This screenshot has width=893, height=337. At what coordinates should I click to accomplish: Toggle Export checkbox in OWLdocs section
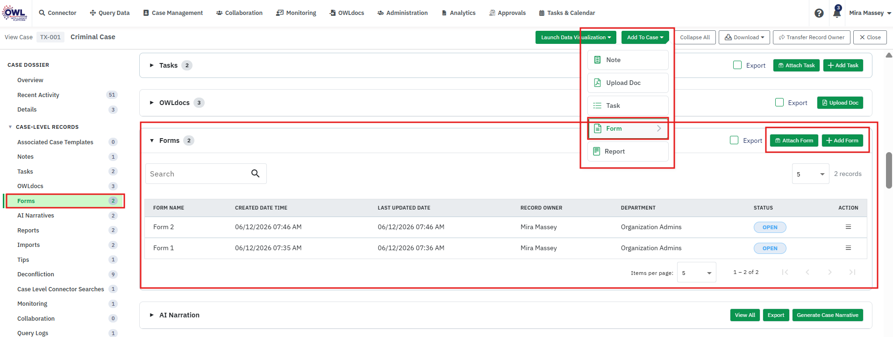click(779, 102)
